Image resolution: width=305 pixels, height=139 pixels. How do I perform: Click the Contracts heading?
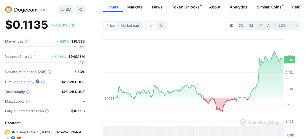pyautogui.click(x=13, y=123)
